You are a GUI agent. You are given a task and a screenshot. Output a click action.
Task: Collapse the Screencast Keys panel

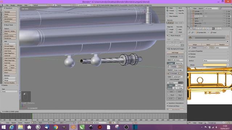167,106
